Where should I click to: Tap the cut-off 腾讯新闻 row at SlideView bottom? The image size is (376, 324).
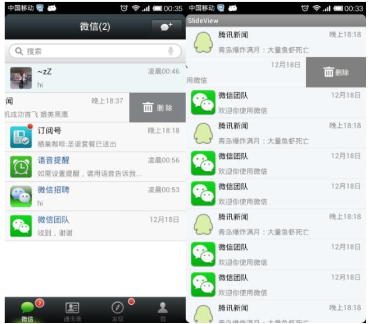[276, 313]
